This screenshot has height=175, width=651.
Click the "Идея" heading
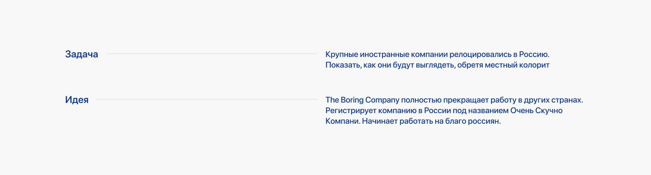coord(76,100)
